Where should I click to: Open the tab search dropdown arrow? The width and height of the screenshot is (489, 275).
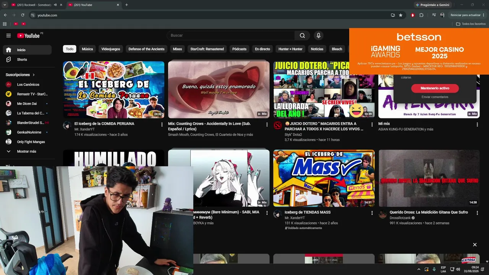click(x=5, y=5)
